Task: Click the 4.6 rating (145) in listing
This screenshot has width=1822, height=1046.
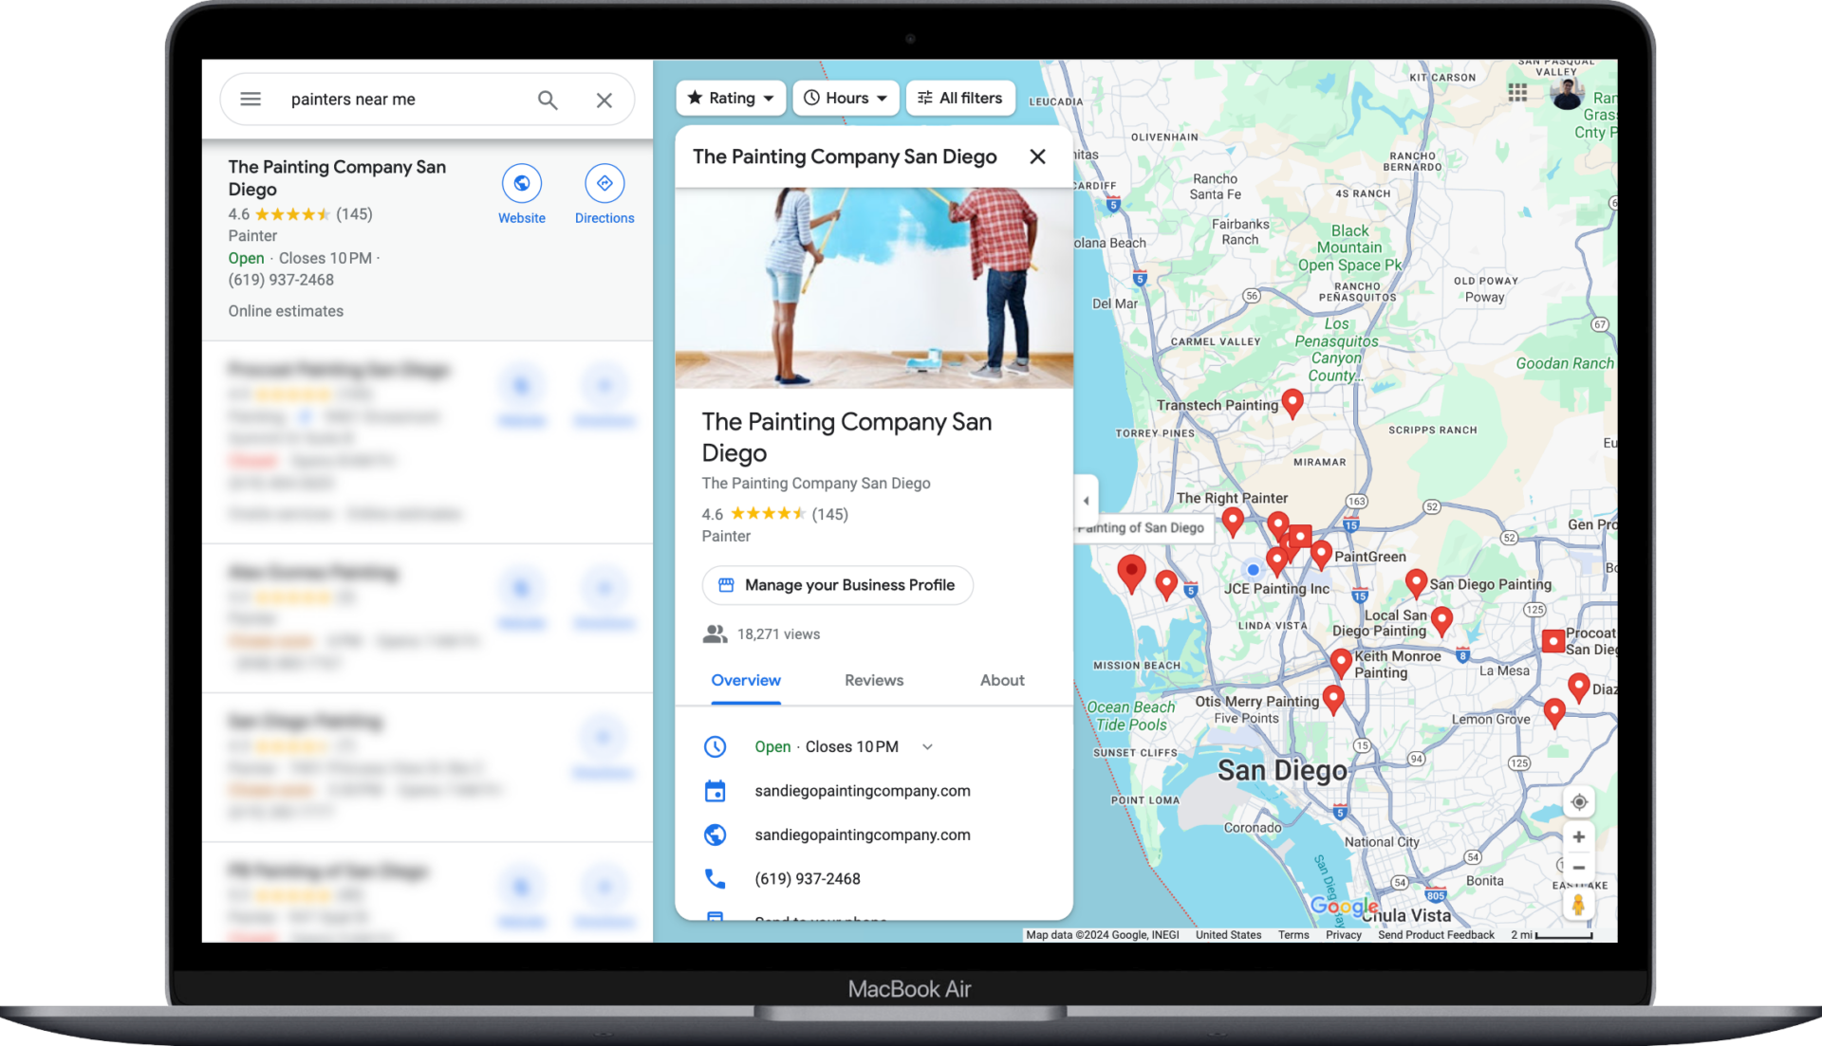Action: (x=300, y=214)
